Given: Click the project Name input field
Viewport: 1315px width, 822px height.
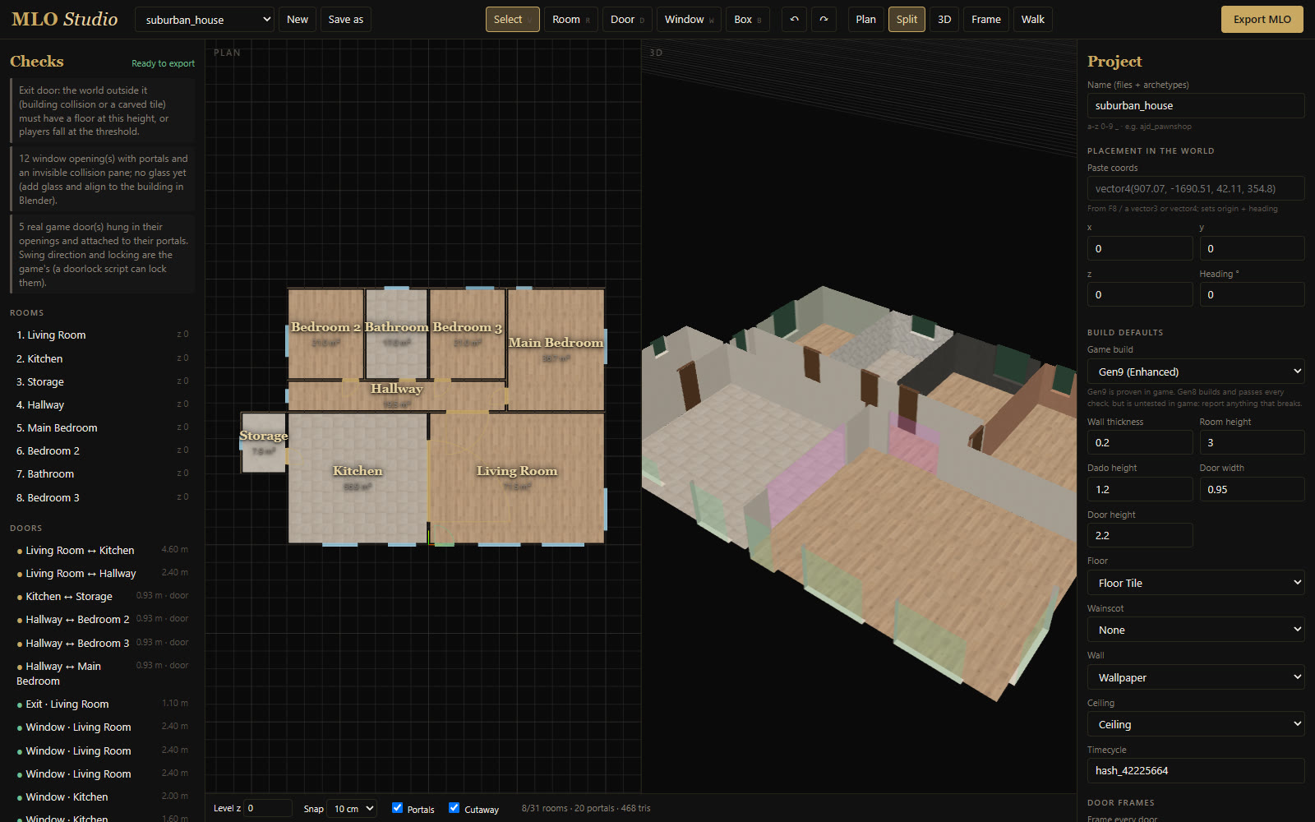Looking at the screenshot, I should (1196, 105).
